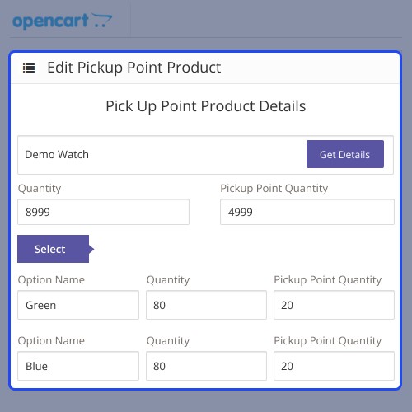412x412 pixels.
Task: Focus the Demo Watch product name field
Action: 162,155
